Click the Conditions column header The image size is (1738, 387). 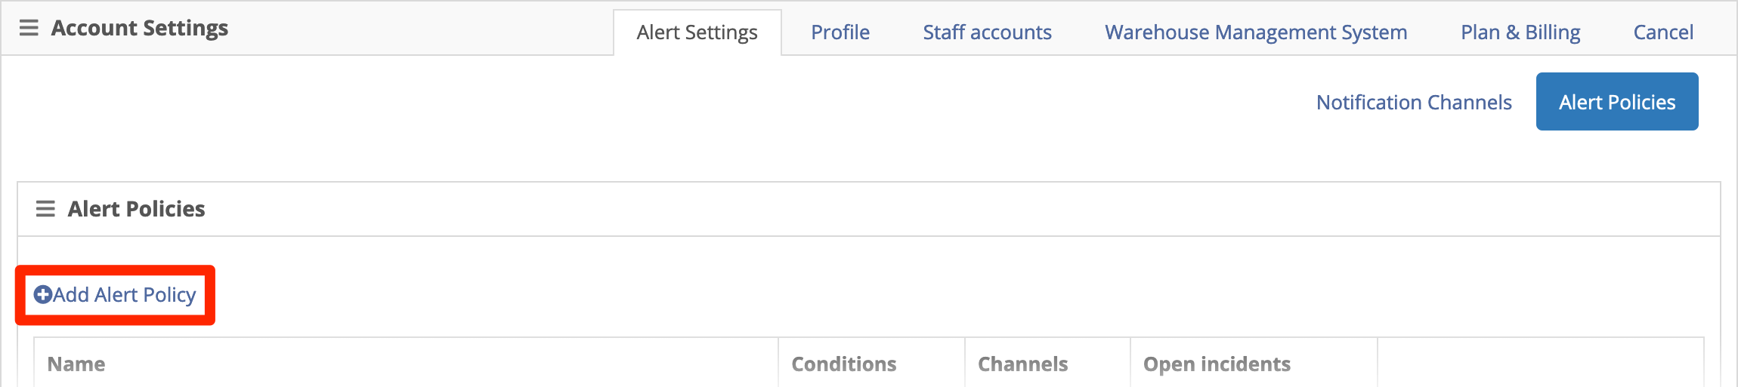843,364
